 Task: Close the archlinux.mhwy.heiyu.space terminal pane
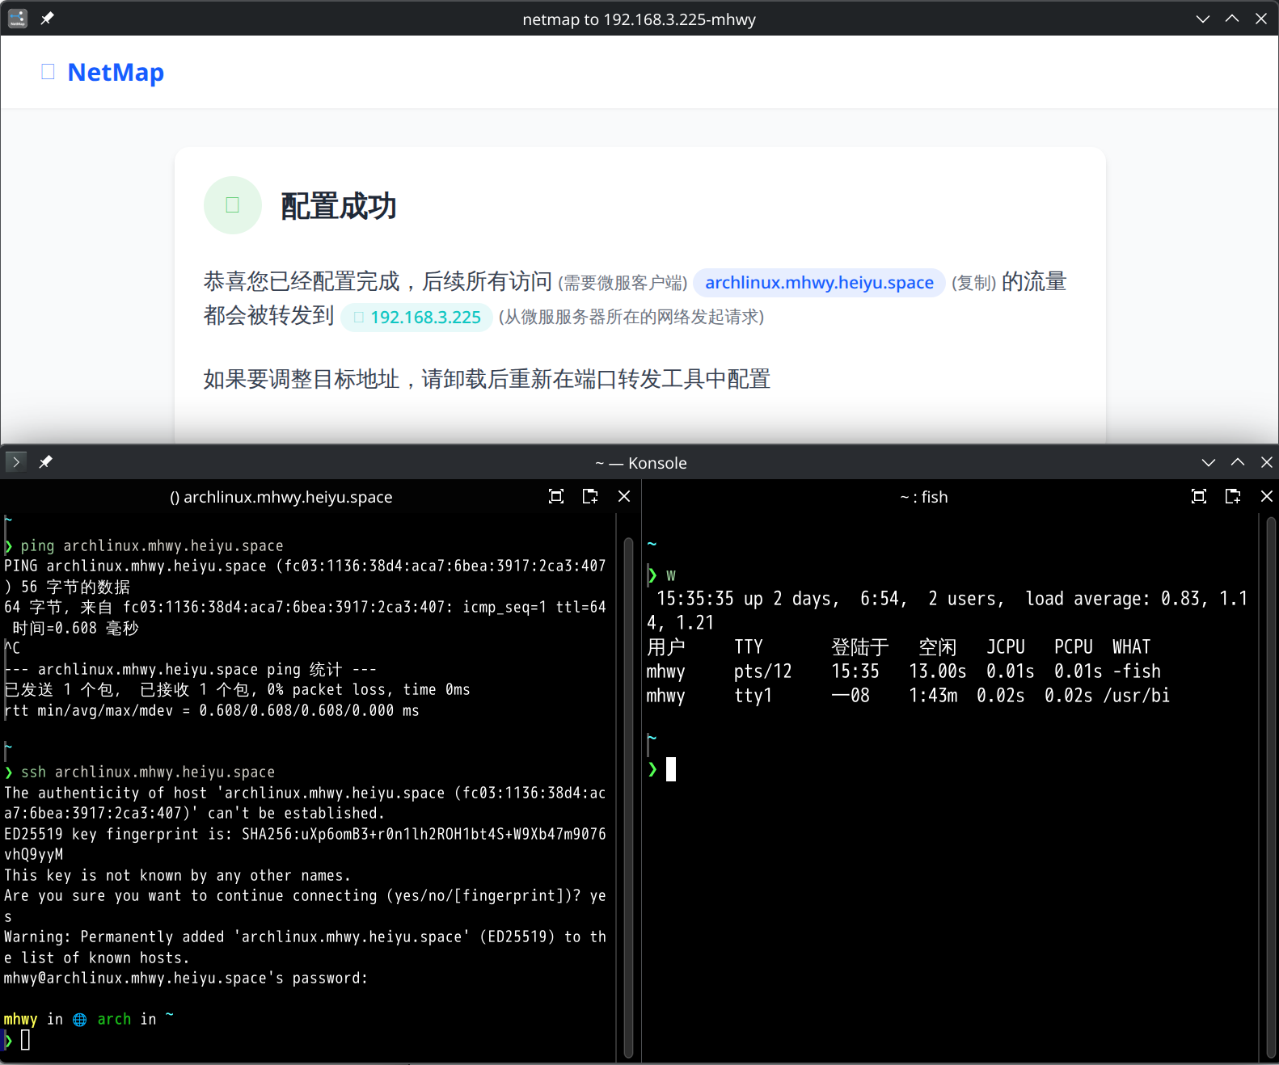(624, 496)
